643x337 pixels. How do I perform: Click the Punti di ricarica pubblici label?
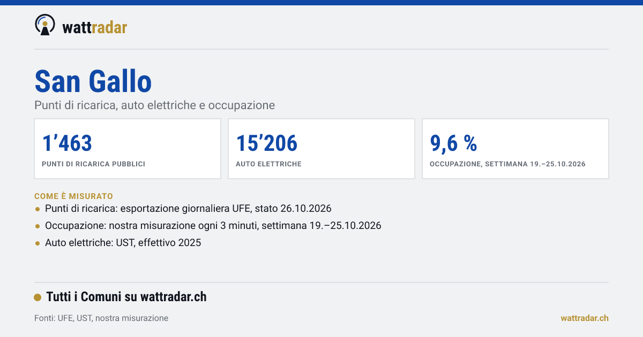(94, 164)
